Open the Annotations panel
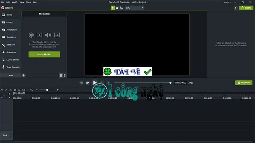Screen dimensions: 255x143 pos(11,30)
